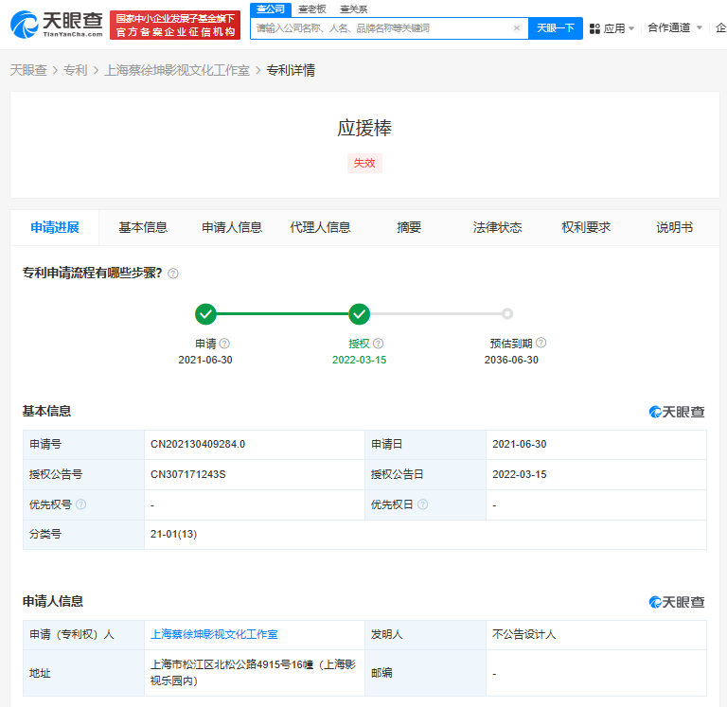727x707 pixels.
Task: Click the 授权公告日 value 2022-03-15 in table
Action: click(520, 474)
